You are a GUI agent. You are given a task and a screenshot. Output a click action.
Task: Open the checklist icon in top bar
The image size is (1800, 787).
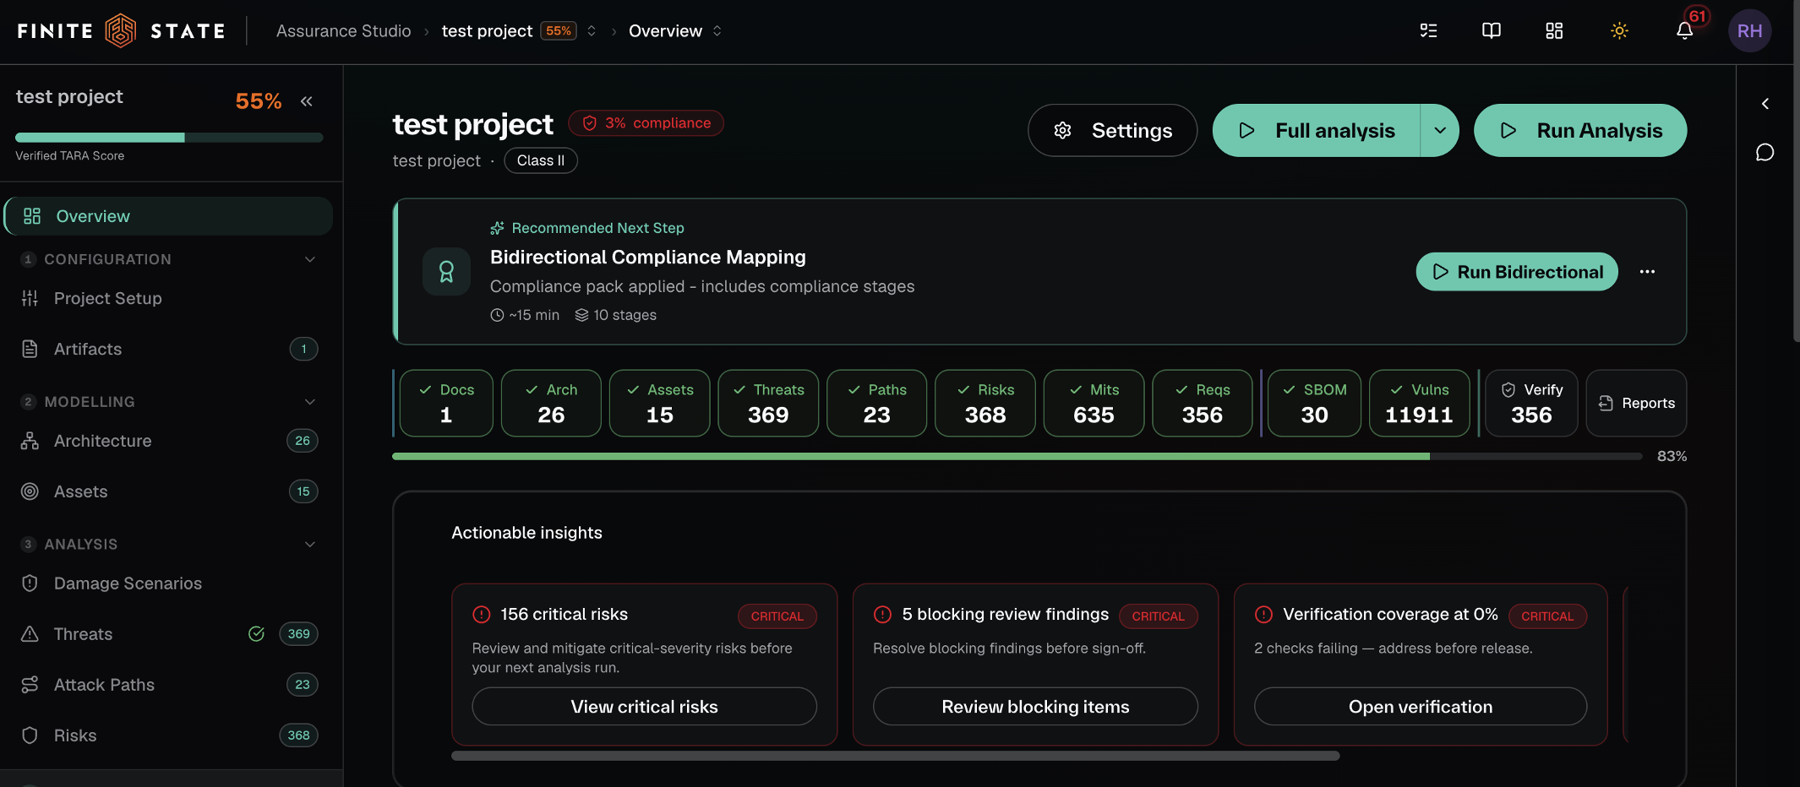[x=1428, y=31]
